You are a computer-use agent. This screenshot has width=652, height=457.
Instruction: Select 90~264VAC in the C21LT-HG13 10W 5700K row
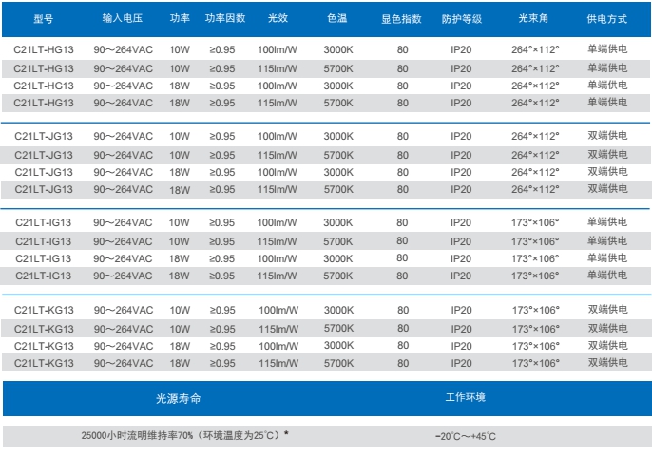(124, 68)
